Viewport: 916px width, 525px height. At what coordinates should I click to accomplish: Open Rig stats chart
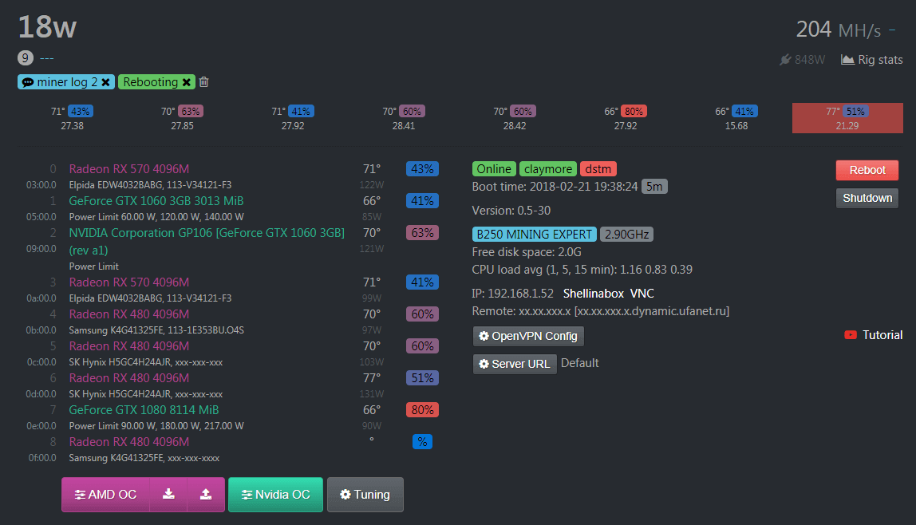click(872, 60)
